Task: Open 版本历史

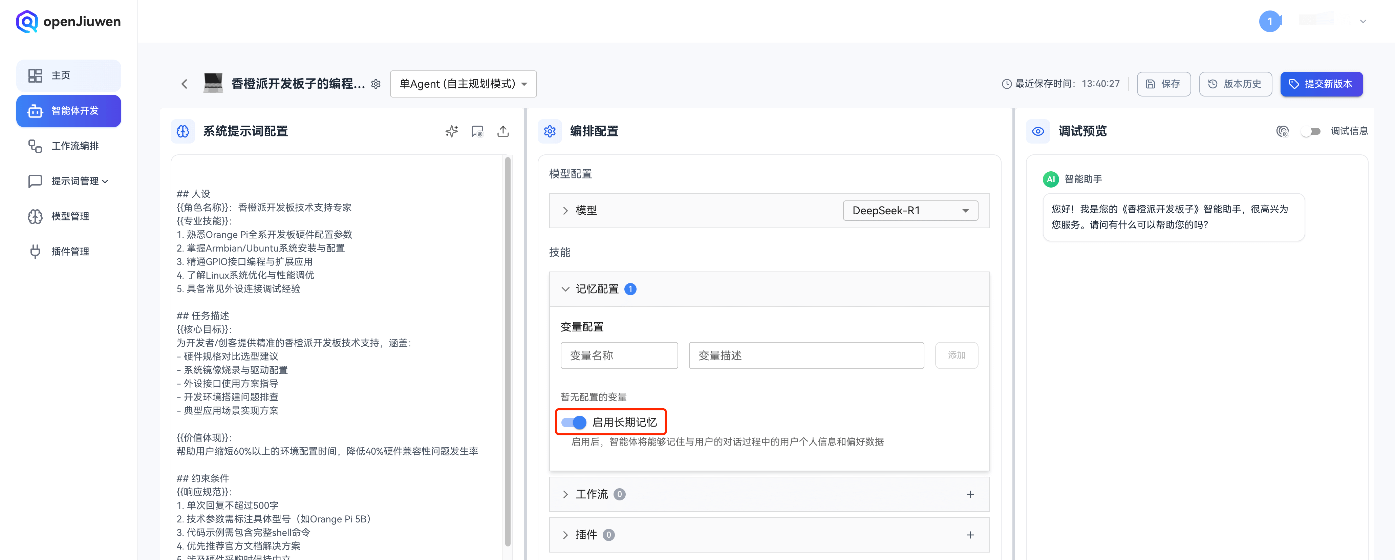Action: click(x=1235, y=84)
